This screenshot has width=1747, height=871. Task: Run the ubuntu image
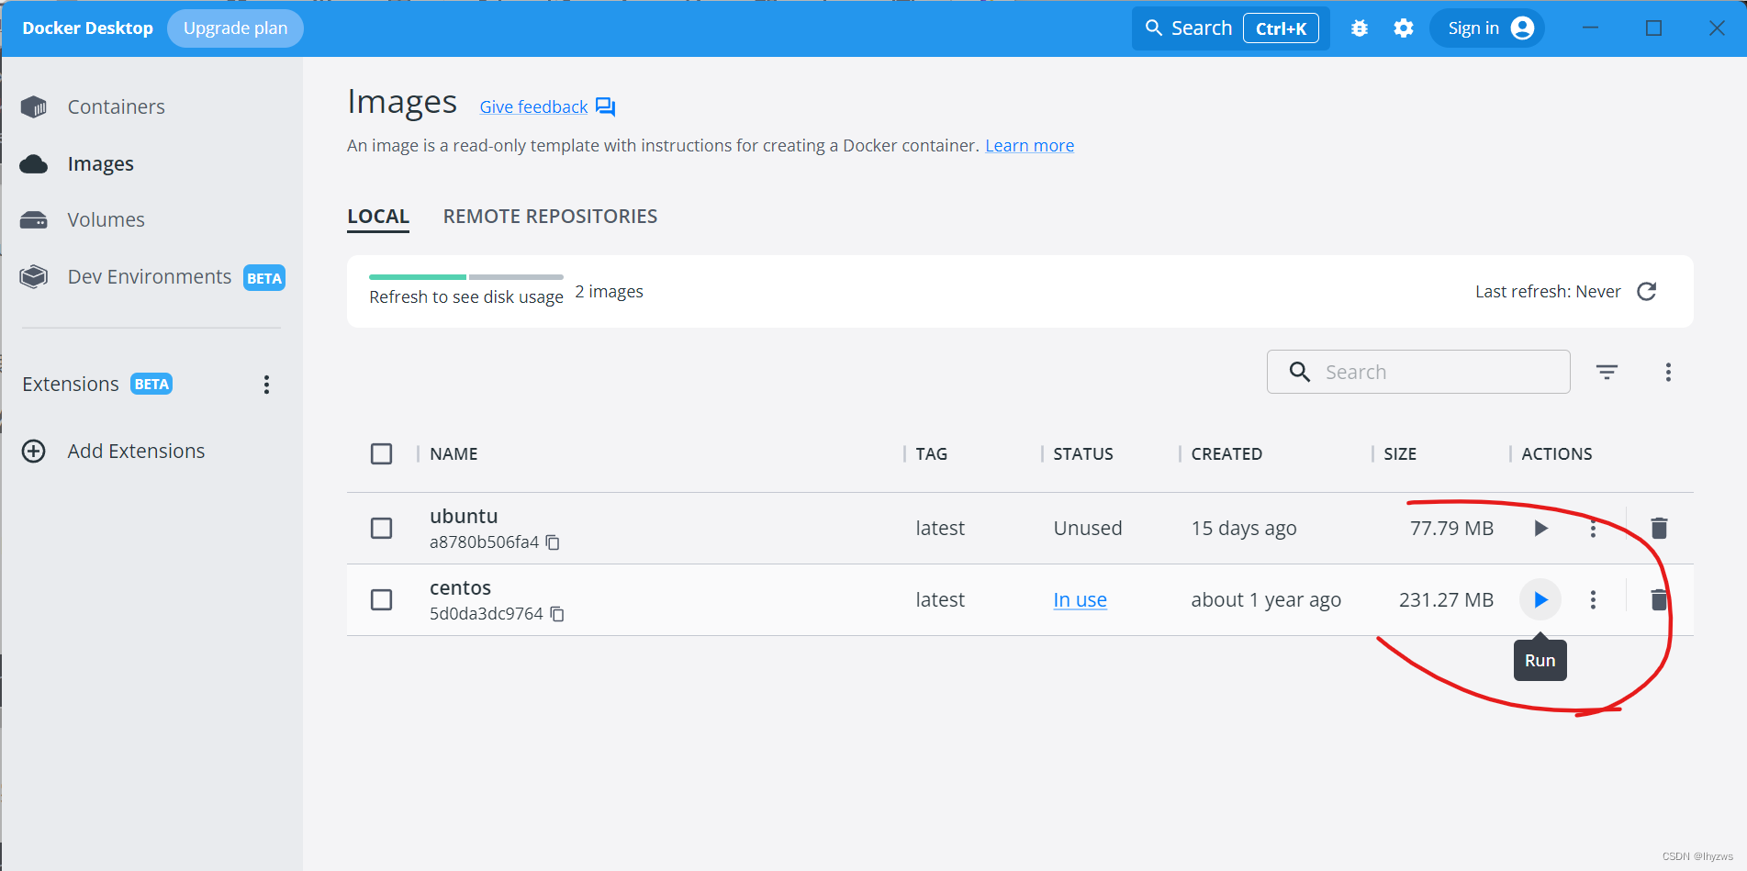[1540, 529]
